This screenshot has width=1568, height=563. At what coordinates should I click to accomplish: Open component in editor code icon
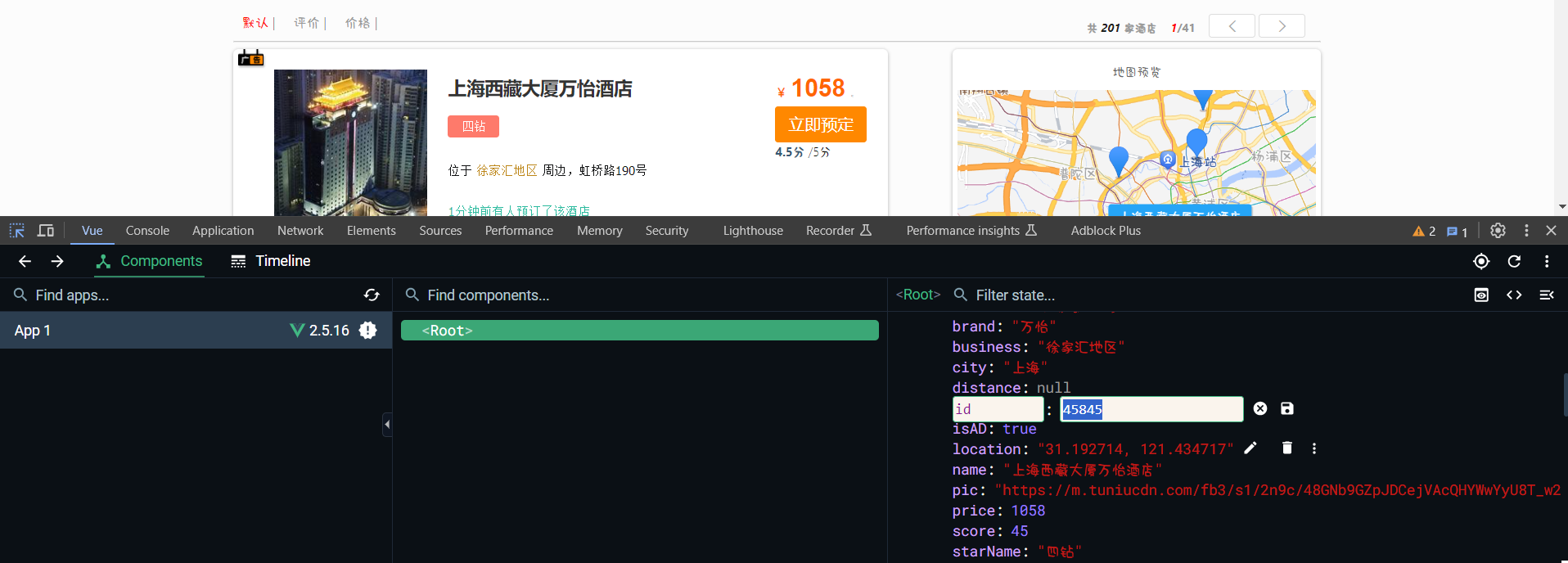coord(1514,295)
